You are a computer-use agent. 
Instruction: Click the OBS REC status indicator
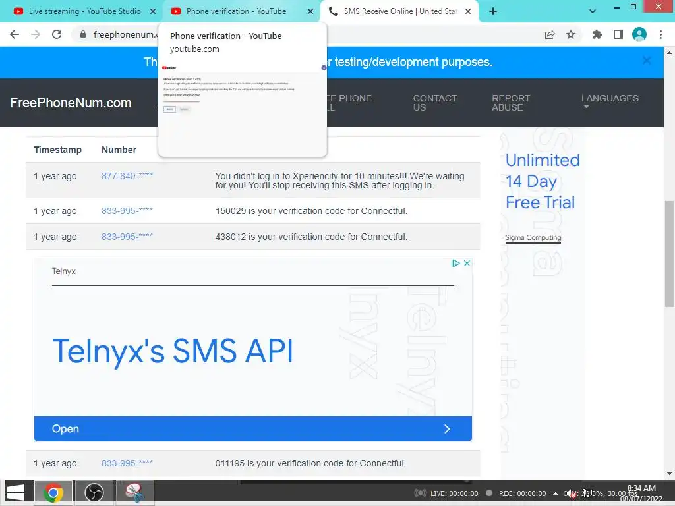[515, 493]
